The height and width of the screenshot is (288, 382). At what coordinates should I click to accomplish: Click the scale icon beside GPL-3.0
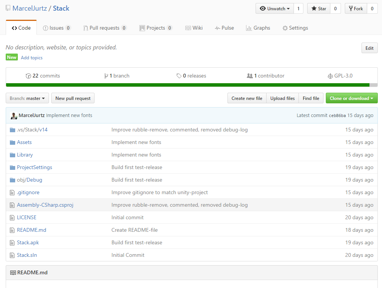pos(330,76)
